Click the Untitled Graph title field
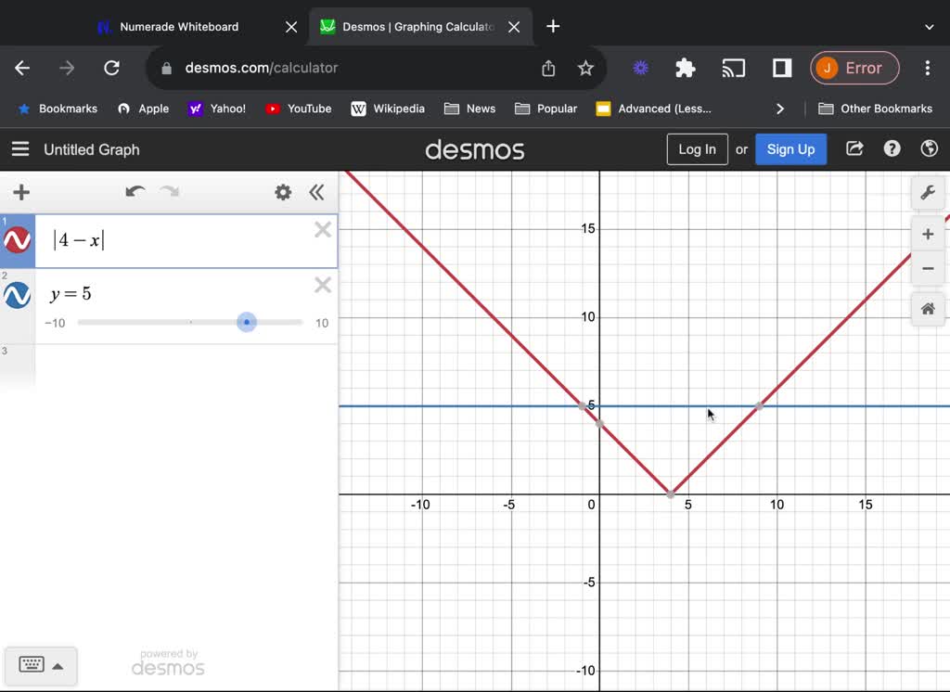950x692 pixels. pos(92,149)
